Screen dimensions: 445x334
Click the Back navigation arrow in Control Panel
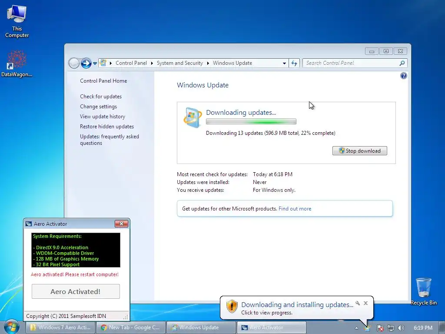[x=74, y=63]
